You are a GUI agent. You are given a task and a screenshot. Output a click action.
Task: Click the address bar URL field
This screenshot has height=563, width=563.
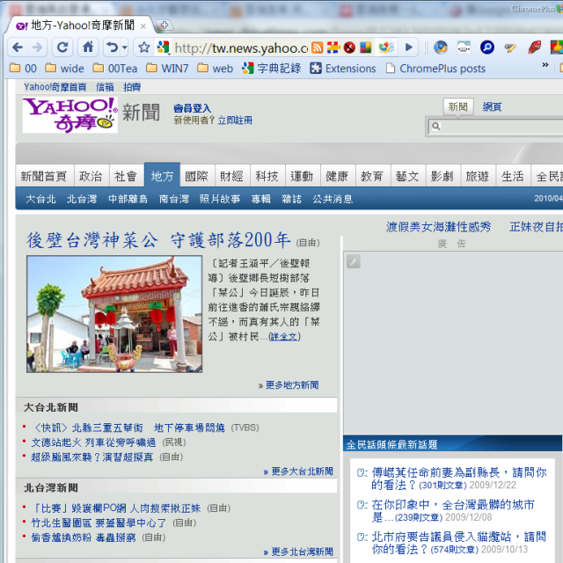pyautogui.click(x=240, y=48)
